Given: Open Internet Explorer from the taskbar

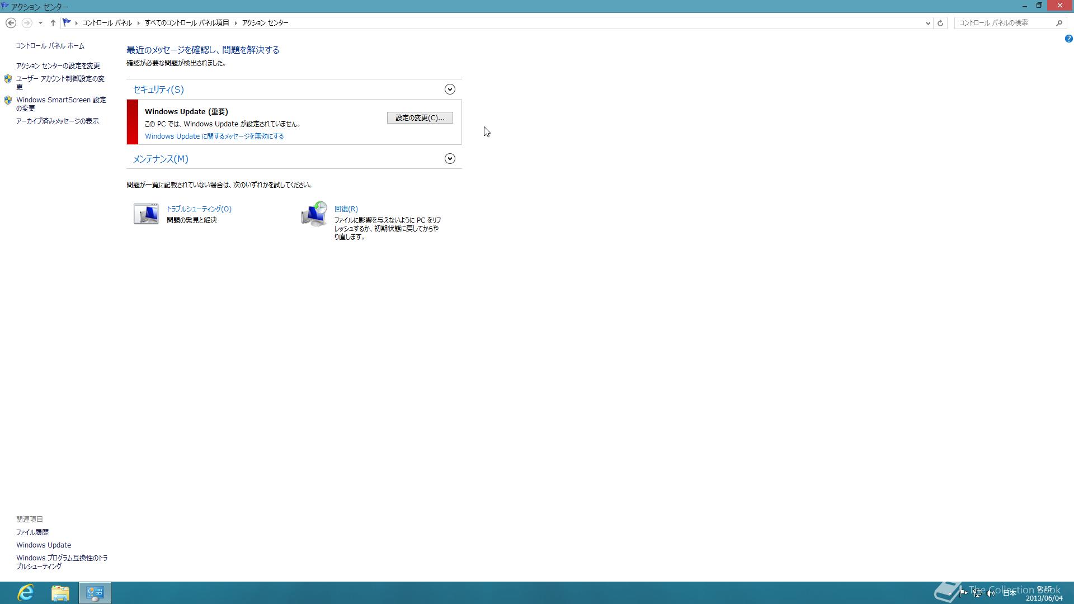Looking at the screenshot, I should (x=26, y=593).
